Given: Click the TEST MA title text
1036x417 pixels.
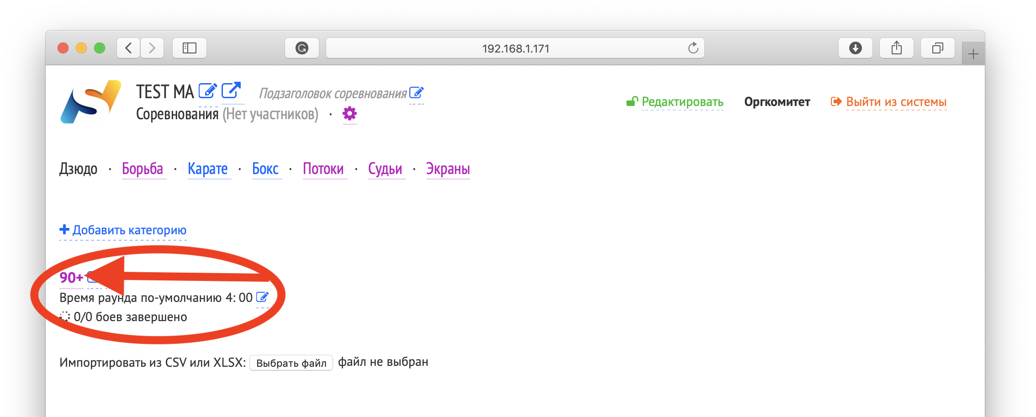Looking at the screenshot, I should pyautogui.click(x=165, y=91).
